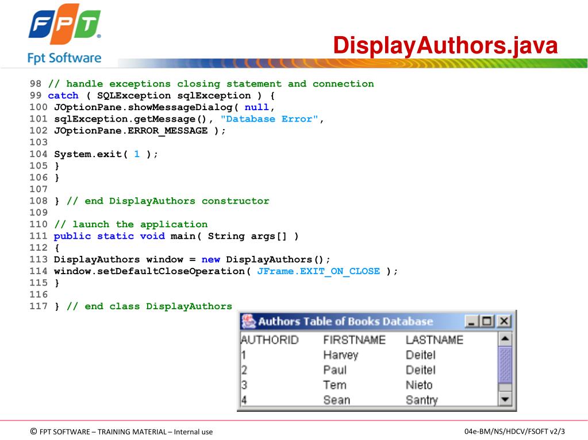Click the launch the application comment
588x440 pixels.
coord(131,224)
